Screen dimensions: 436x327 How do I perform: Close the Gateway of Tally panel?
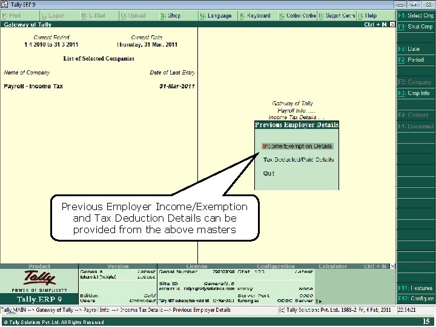[x=392, y=24]
